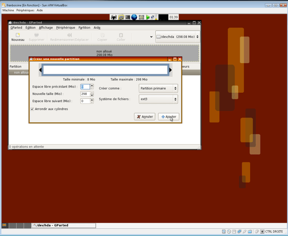Click the Annuler button

tap(145, 117)
